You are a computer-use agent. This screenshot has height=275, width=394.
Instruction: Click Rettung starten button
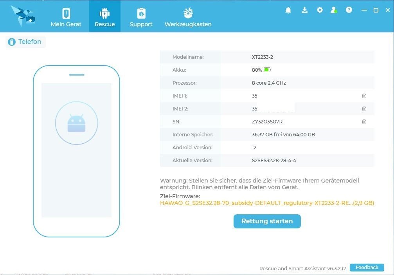267,221
